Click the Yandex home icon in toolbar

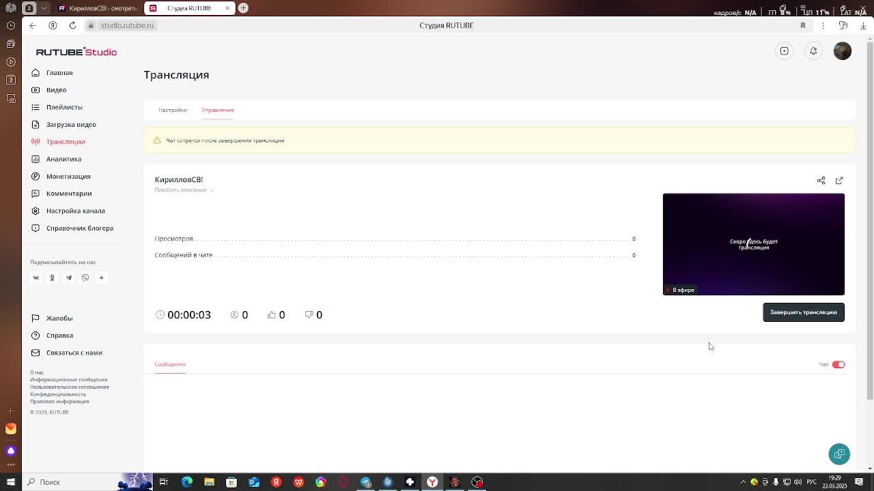click(53, 25)
